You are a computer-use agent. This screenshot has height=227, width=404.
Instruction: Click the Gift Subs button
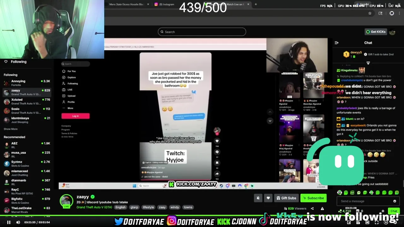pyautogui.click(x=286, y=198)
